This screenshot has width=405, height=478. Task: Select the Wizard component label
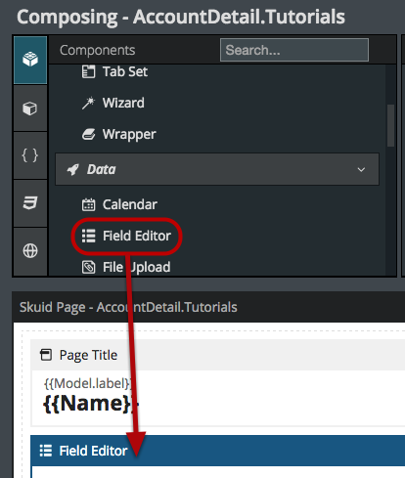tap(123, 103)
